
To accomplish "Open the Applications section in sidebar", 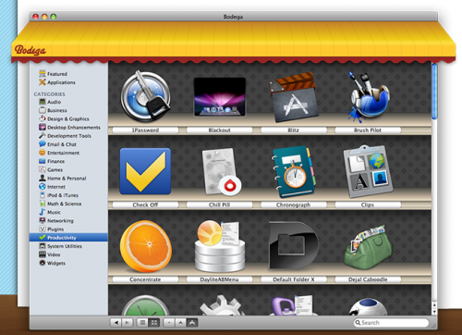I will (57, 82).
